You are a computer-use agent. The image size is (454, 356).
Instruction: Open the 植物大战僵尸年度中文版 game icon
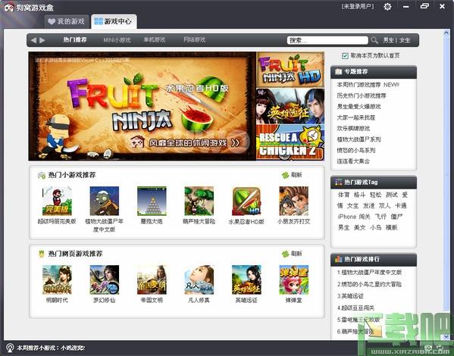point(105,201)
